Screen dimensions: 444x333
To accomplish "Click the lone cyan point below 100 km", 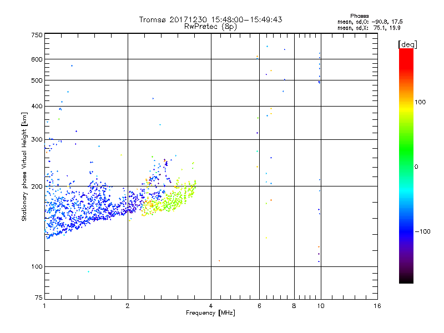I will click(x=89, y=272).
